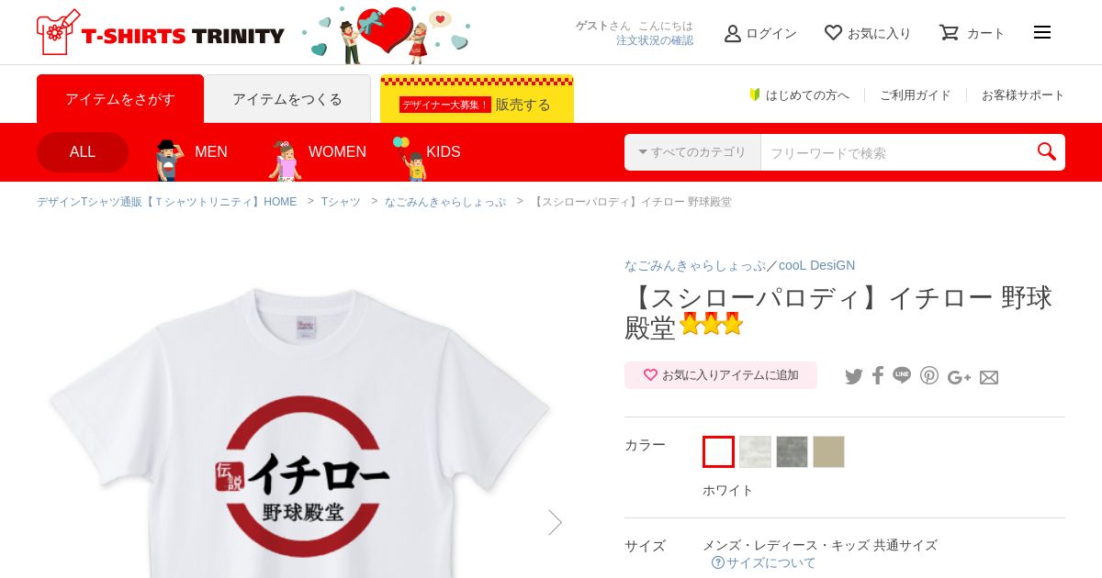Choose the beige color swatch
Image resolution: width=1102 pixels, height=578 pixels.
828,451
